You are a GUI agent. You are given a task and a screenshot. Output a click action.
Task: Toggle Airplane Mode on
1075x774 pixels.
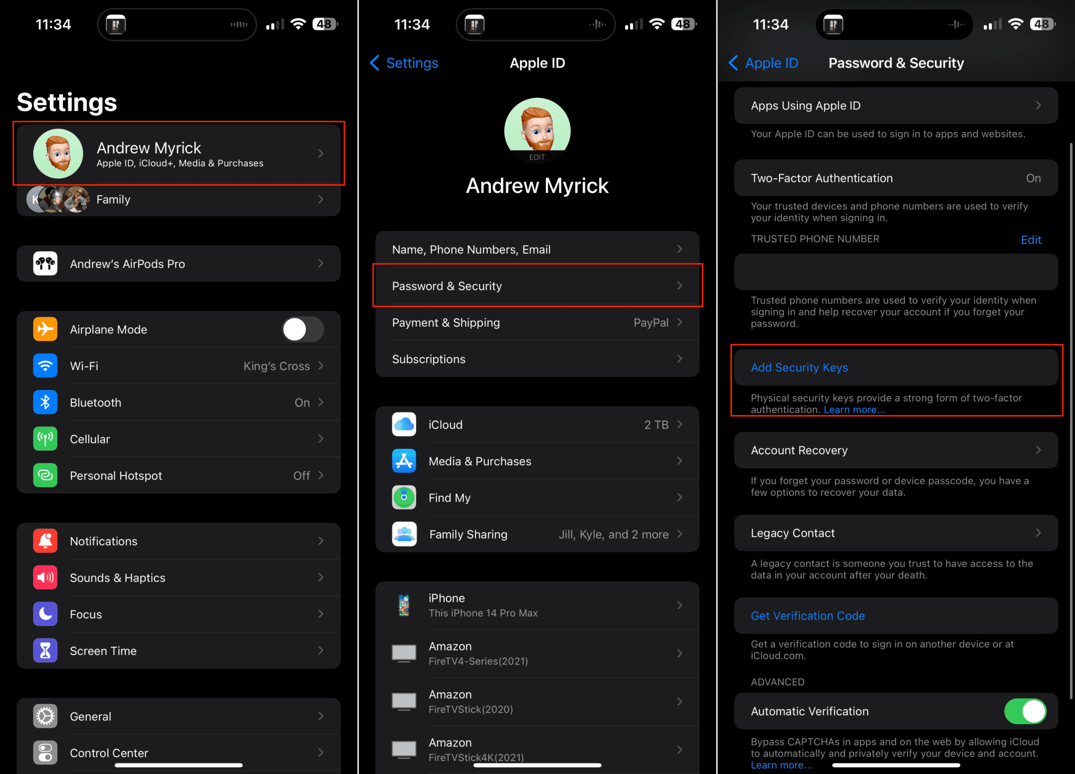(303, 329)
